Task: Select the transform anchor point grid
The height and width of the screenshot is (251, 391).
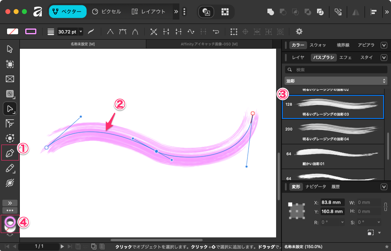Action: click(x=296, y=211)
